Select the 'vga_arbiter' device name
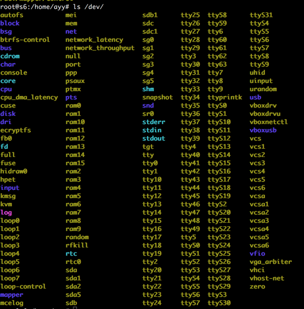This screenshot has height=309, width=304. point(271,262)
